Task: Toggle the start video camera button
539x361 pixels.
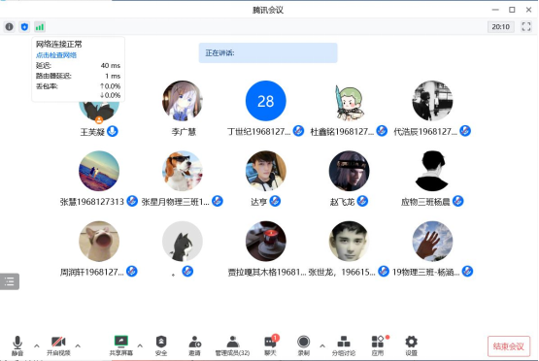Action: (x=58, y=345)
